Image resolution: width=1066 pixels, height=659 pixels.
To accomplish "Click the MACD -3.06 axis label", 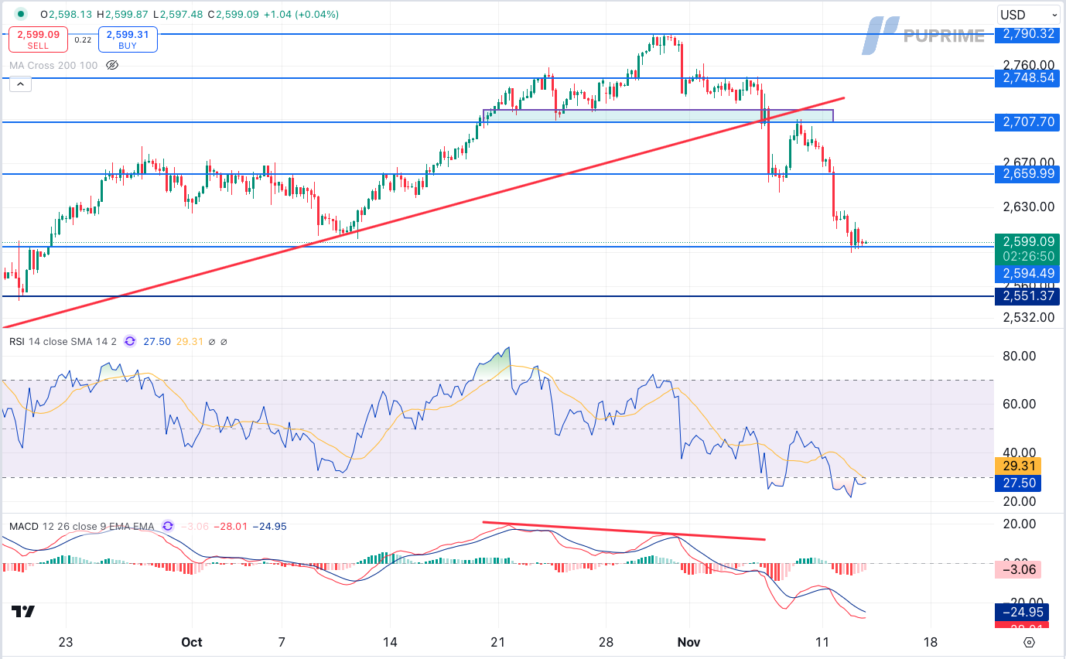I will click(x=1019, y=570).
